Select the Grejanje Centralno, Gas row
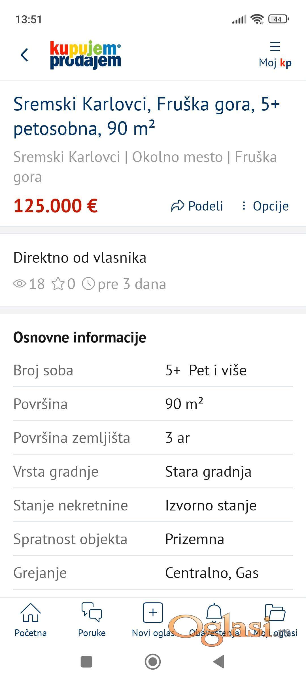This screenshot has height=681, width=306. pyautogui.click(x=153, y=573)
